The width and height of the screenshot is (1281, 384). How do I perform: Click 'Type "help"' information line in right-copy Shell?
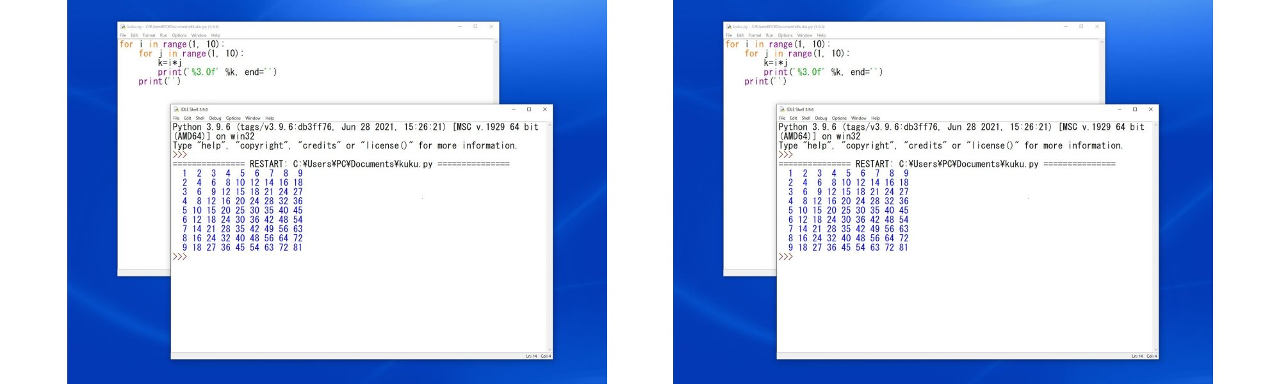951,146
